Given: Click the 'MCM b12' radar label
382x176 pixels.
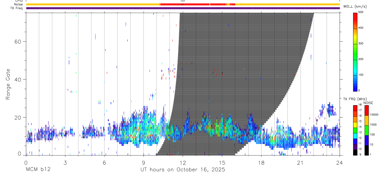Looking at the screenshot, I should (x=38, y=169).
